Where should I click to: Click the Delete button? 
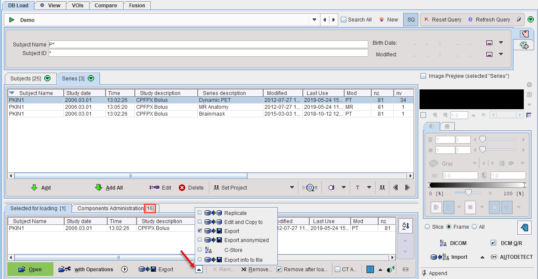tap(191, 187)
